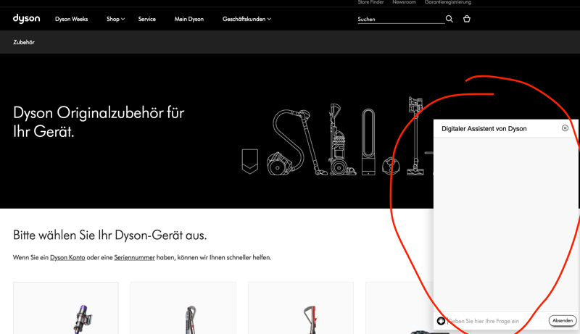The height and width of the screenshot is (334, 580).
Task: Close the Digitaler Assistent chat panel
Action: coord(565,128)
